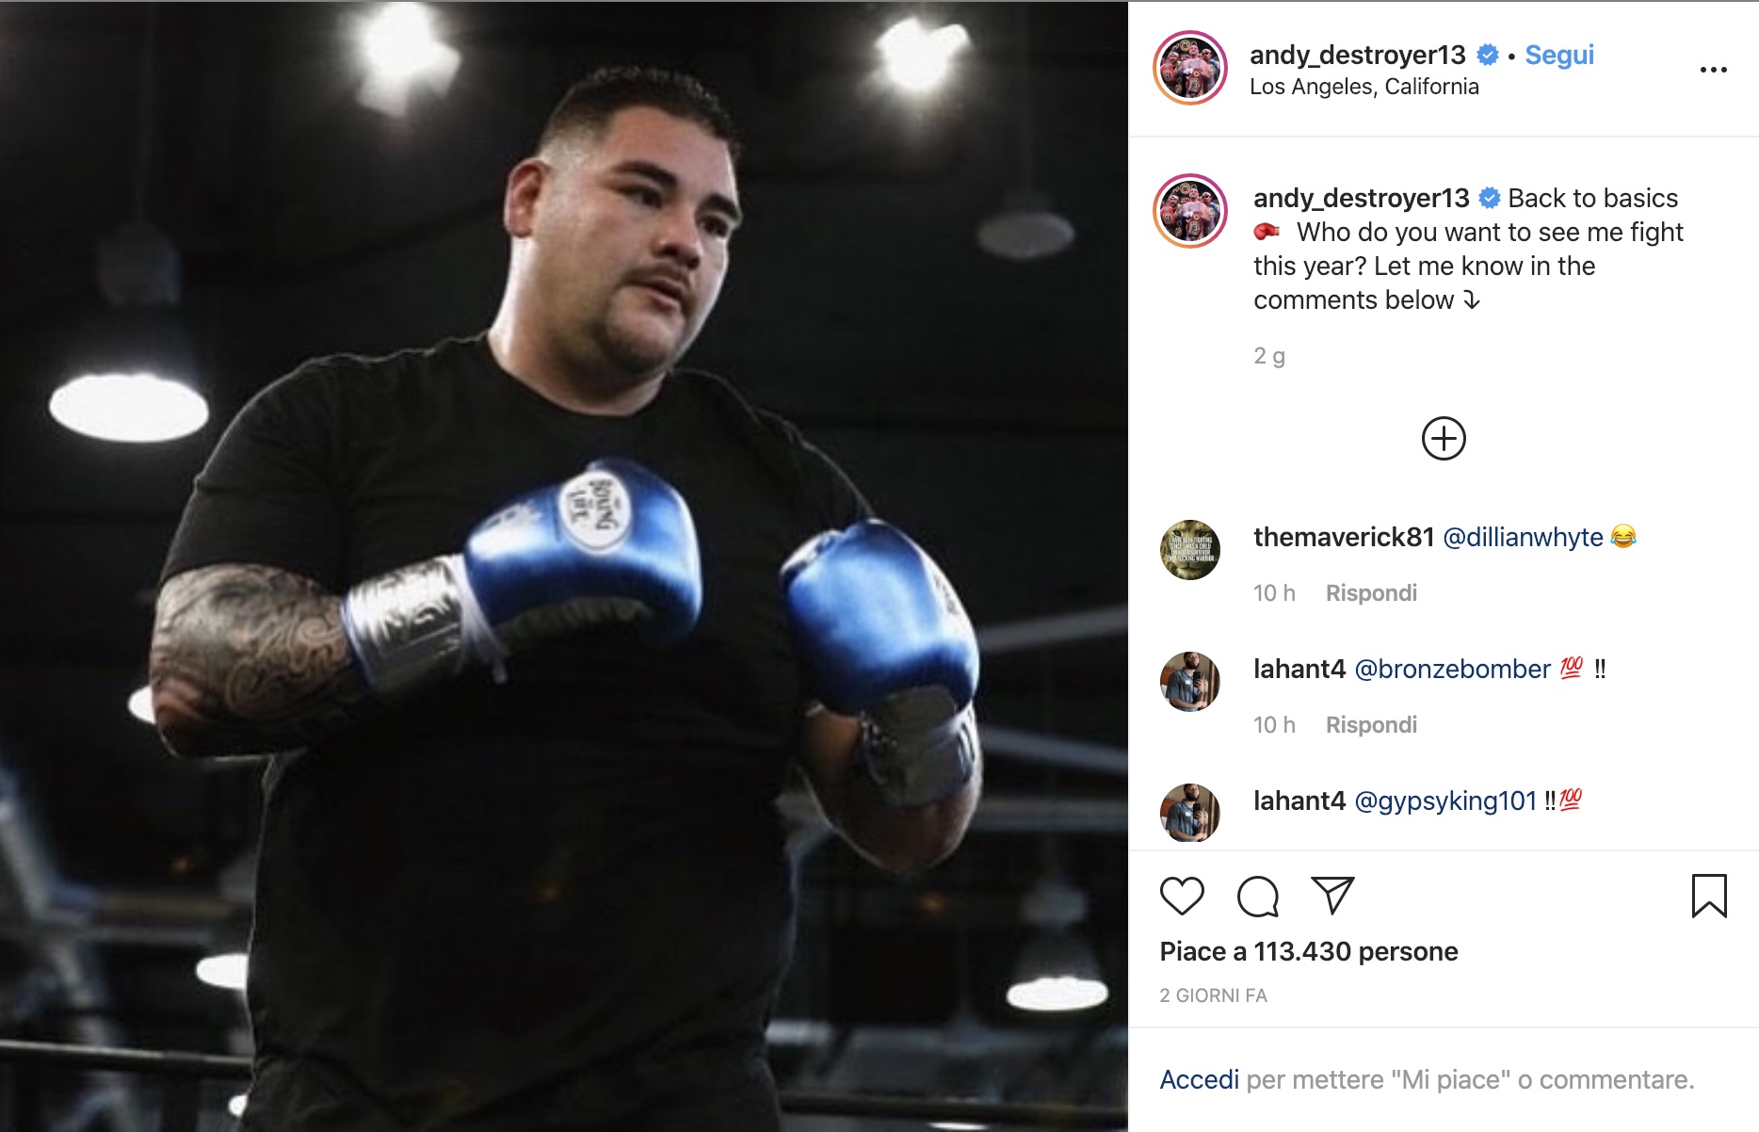Click Accedi to log in
1759x1132 pixels.
pyautogui.click(x=1199, y=1079)
